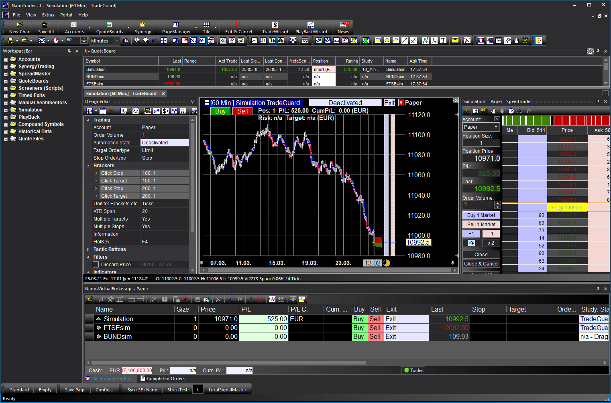
Task: Click the New Chart icon
Action: [20, 27]
